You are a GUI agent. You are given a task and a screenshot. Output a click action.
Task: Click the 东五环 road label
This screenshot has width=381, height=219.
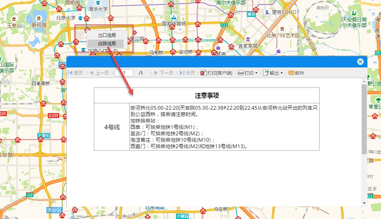pos(311,44)
